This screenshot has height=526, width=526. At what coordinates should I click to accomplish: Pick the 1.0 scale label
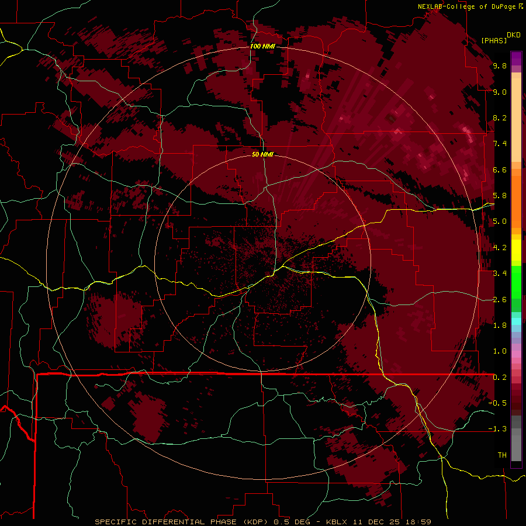pos(500,351)
